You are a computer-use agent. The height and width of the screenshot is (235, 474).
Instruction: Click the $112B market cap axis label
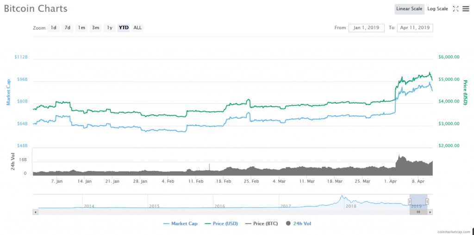(21, 57)
